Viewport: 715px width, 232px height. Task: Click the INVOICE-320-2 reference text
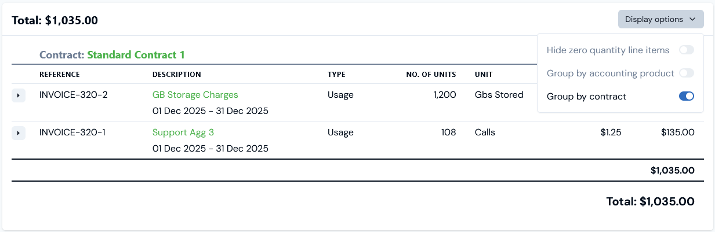pos(73,95)
